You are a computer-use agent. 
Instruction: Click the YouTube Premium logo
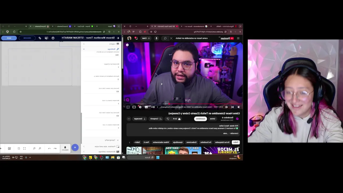click(x=227, y=38)
